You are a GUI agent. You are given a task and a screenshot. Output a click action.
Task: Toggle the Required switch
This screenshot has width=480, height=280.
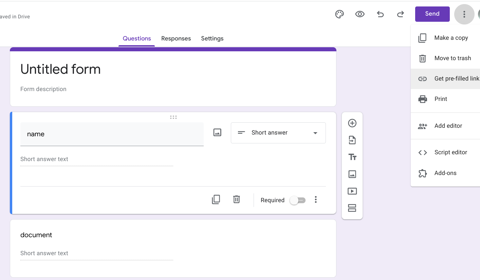[x=298, y=200]
